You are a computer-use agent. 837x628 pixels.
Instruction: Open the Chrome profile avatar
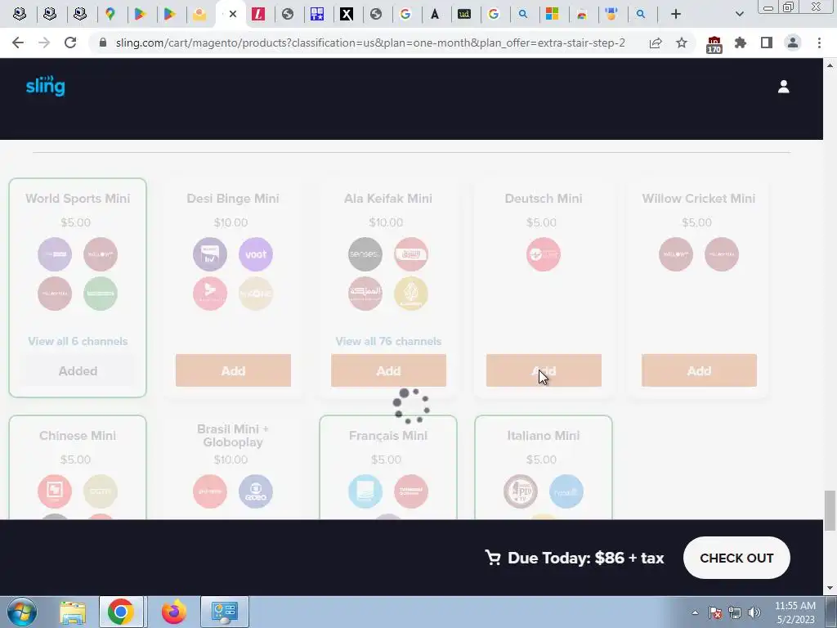point(793,43)
